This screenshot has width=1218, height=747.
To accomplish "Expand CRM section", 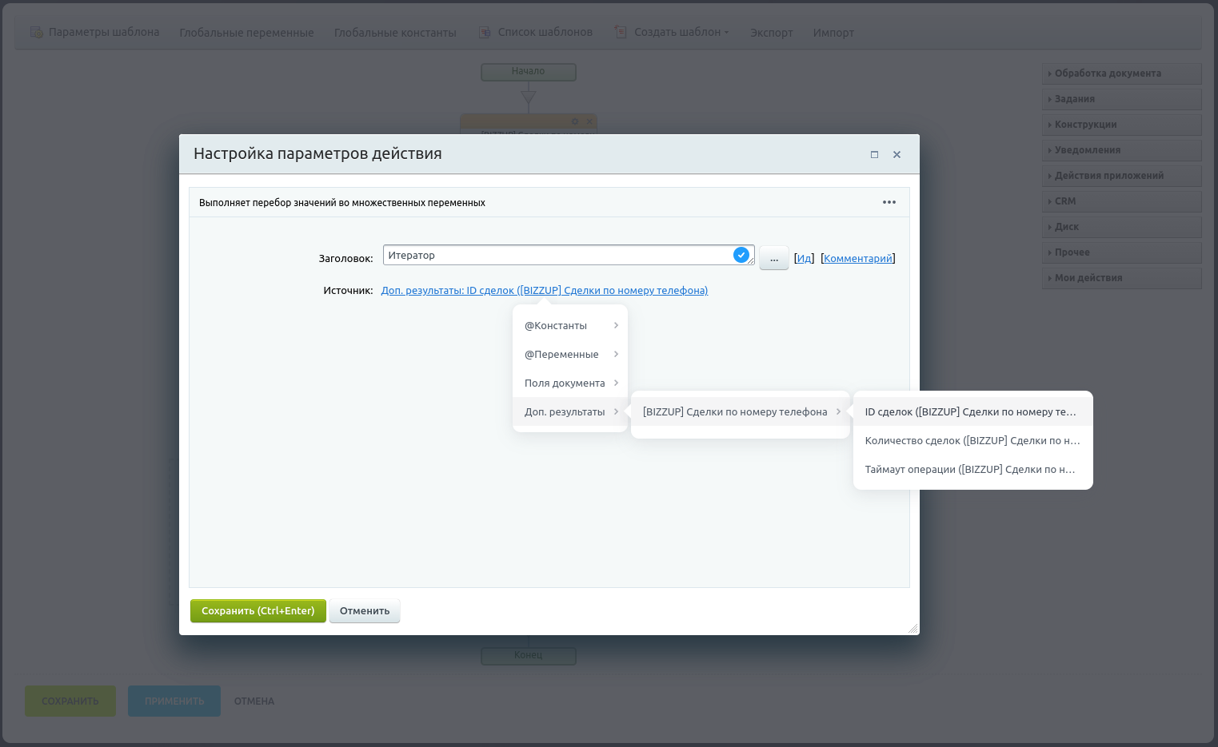I will (x=1122, y=201).
